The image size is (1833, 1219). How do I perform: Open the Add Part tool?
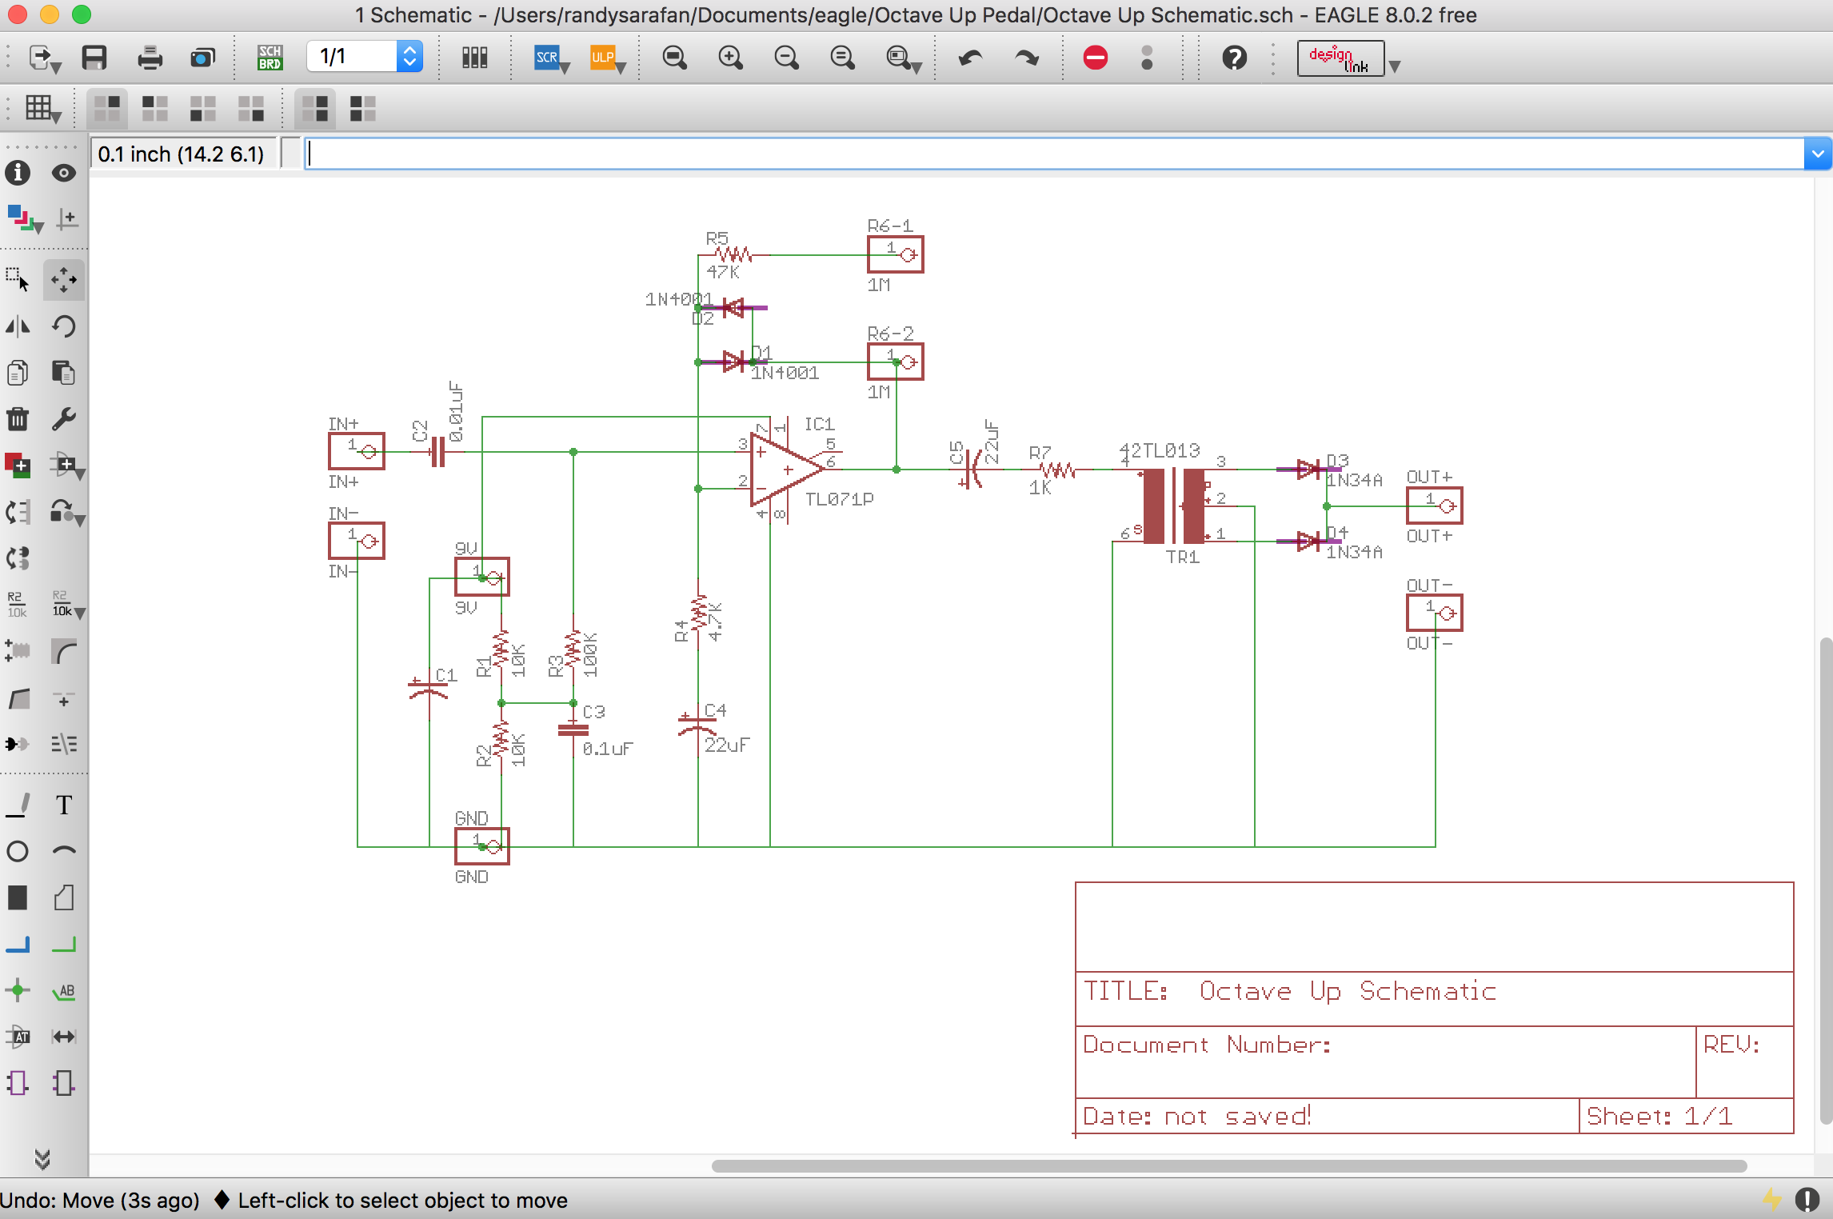tap(18, 466)
